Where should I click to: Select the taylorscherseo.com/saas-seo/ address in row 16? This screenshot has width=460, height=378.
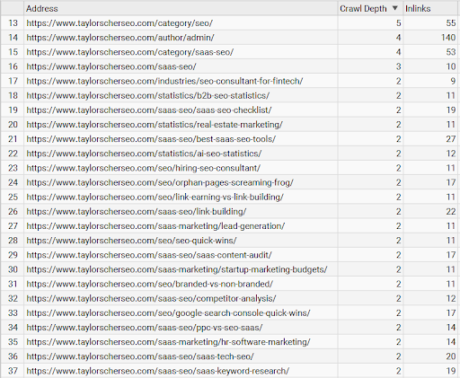[x=111, y=66]
